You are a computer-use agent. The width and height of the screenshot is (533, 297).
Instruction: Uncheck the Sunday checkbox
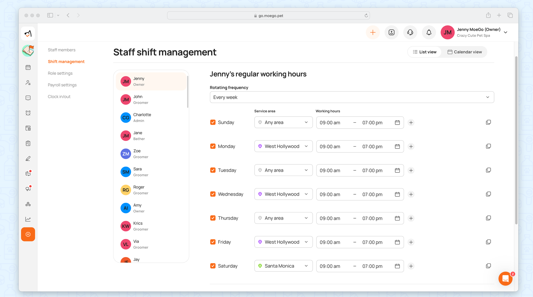coord(213,122)
